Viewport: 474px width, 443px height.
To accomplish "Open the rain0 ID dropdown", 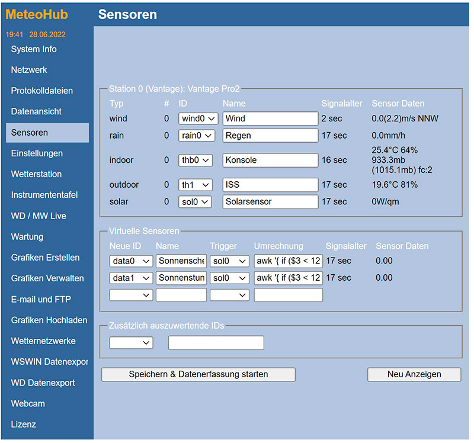I will point(197,136).
